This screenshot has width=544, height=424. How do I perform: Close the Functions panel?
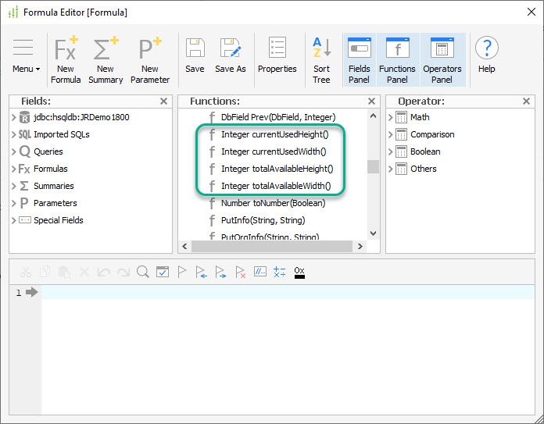(x=371, y=102)
